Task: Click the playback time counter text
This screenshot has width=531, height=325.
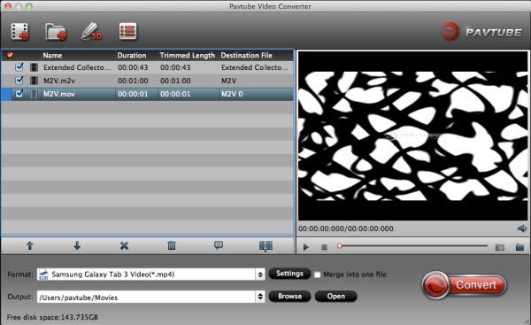Action: click(x=346, y=228)
